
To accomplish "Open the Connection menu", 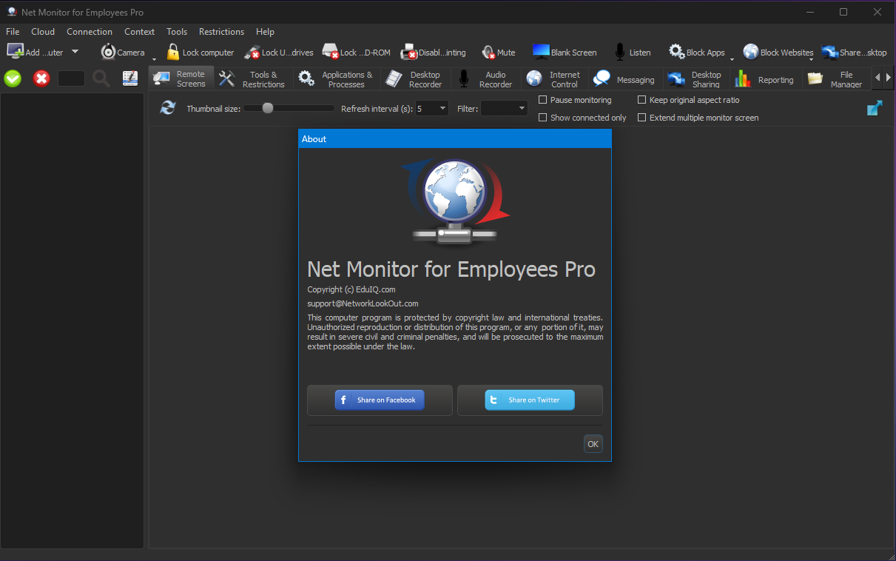I will (90, 32).
